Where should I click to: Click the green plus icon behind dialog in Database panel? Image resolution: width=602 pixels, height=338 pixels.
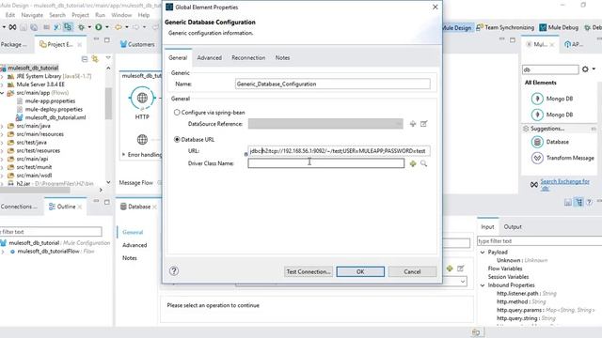pyautogui.click(x=450, y=269)
